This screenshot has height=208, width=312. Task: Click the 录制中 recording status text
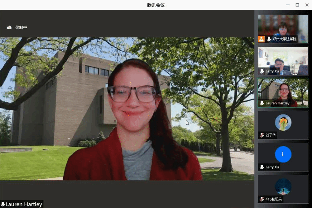tap(21, 27)
